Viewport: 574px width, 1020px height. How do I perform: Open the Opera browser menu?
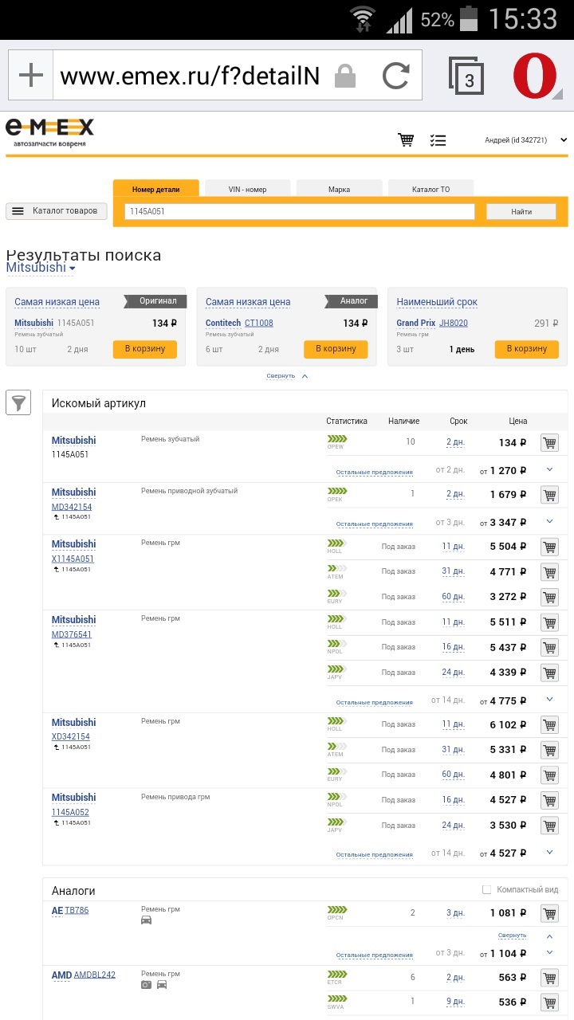tap(535, 77)
